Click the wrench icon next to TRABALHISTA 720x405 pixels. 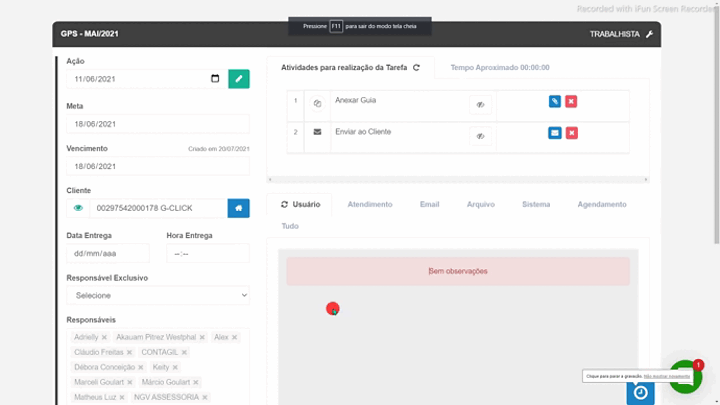tap(650, 34)
